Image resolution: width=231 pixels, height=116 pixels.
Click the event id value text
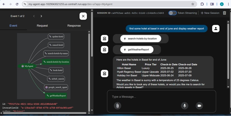tap(32, 104)
